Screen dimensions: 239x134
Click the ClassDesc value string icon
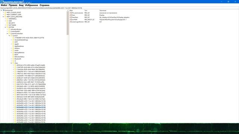71,17
